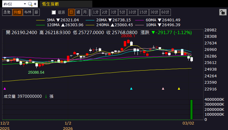The width and height of the screenshot is (228, 130).
Task: Switch to the 布林 Bollinger view
Action: tap(28, 12)
